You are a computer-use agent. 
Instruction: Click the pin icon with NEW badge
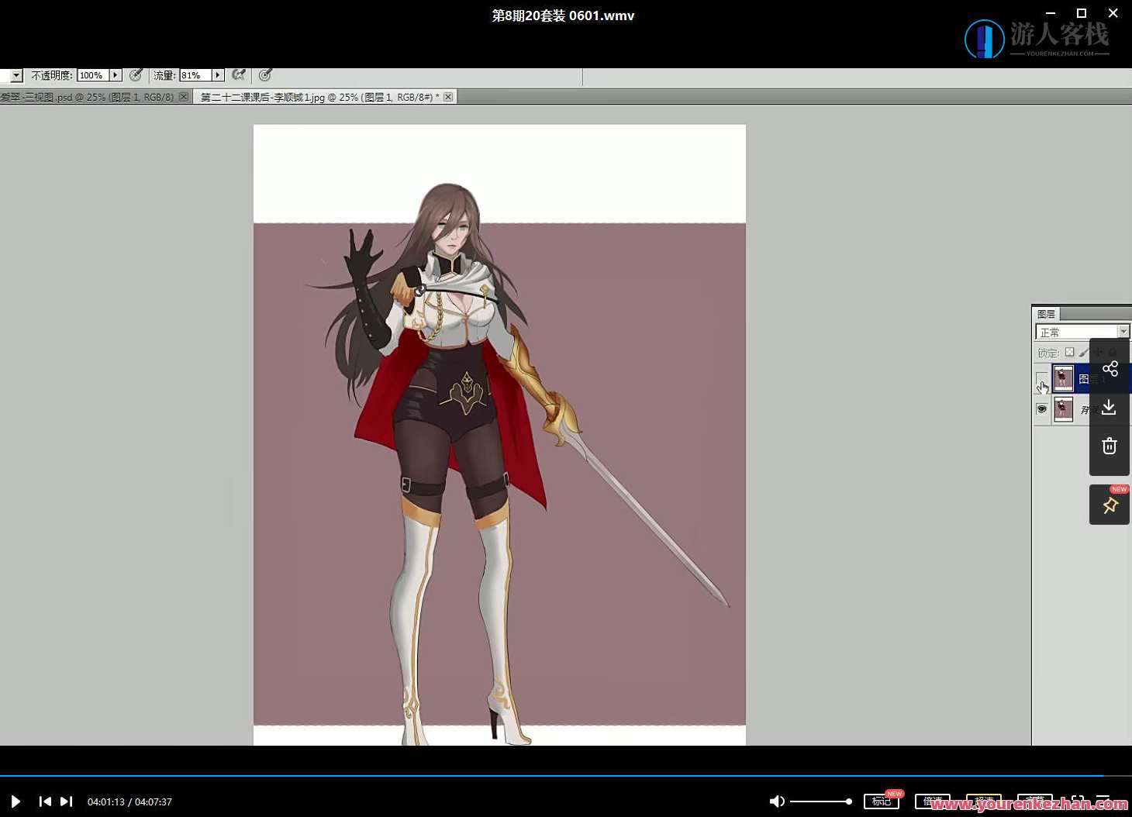pyautogui.click(x=1110, y=506)
